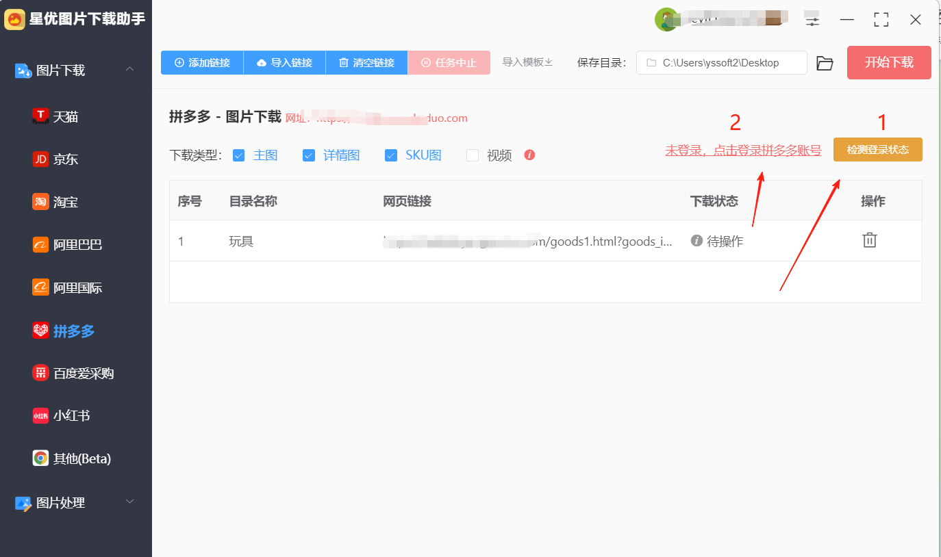Toggle the 主图 checkbox
This screenshot has width=941, height=557.
point(238,155)
